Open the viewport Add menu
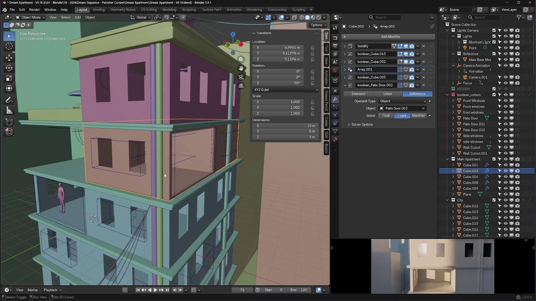Screen dimensions: 536x301 (x=77, y=18)
